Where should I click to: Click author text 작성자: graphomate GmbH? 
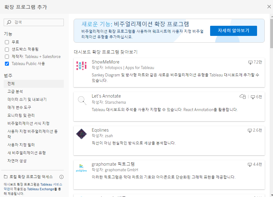coord(115,170)
